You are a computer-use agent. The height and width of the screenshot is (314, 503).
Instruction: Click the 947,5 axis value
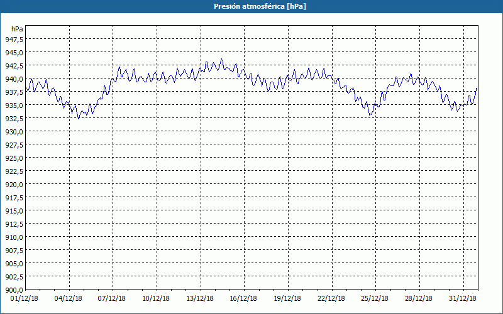(x=14, y=39)
